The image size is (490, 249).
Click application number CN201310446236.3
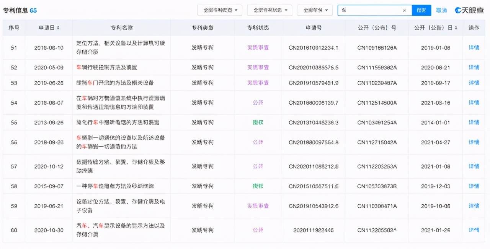(314, 123)
